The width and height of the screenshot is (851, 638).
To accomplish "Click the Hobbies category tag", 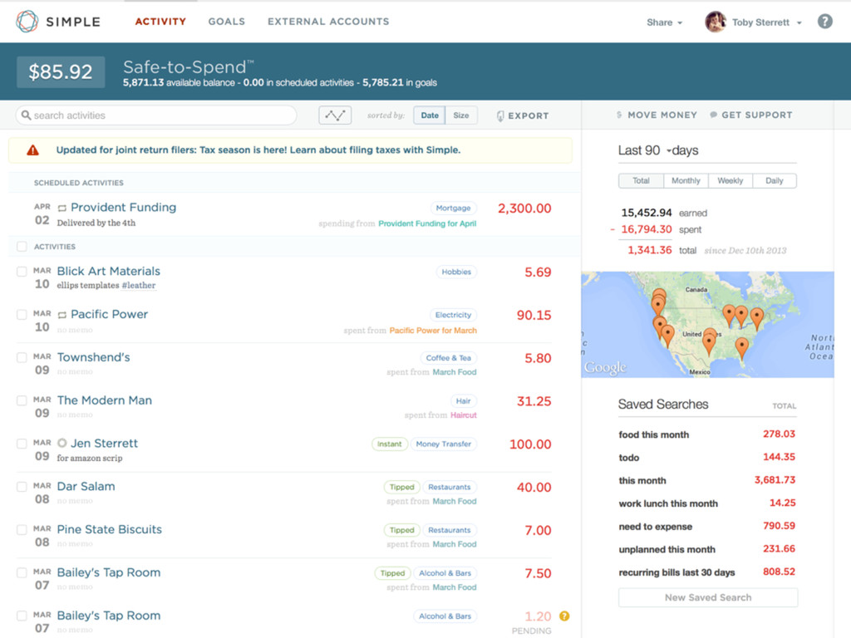I will point(456,272).
